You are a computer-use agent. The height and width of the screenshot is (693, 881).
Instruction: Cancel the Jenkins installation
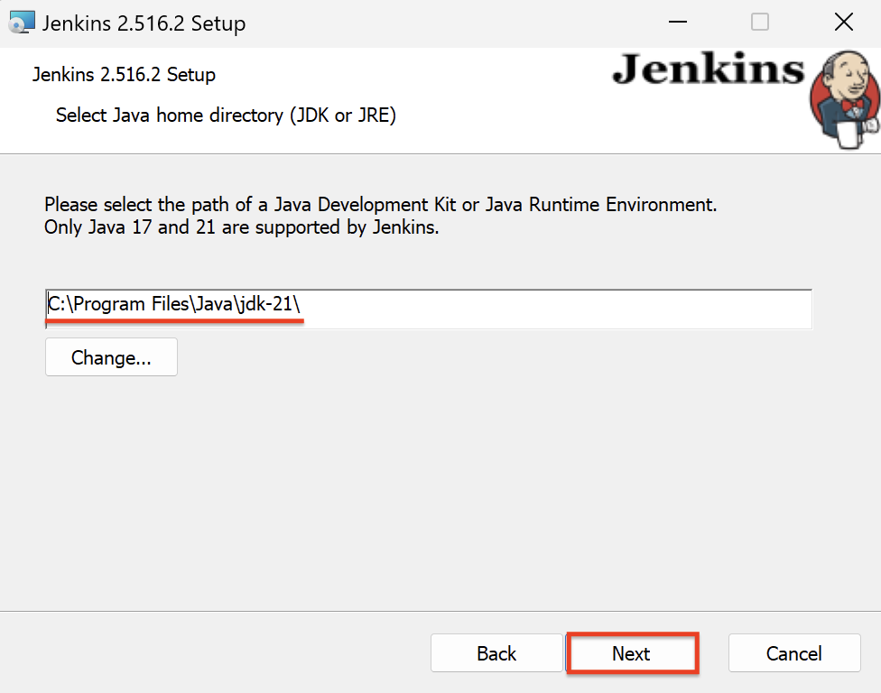coord(793,653)
